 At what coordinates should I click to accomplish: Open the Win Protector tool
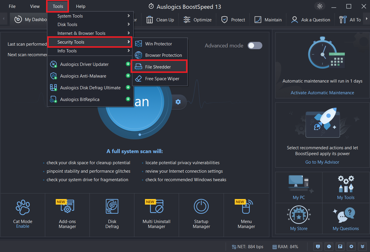coord(160,44)
